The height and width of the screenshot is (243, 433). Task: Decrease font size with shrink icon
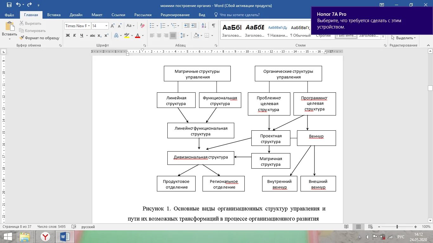tap(120, 26)
